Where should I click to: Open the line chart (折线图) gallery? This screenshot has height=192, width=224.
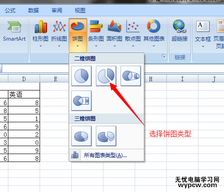point(59,34)
